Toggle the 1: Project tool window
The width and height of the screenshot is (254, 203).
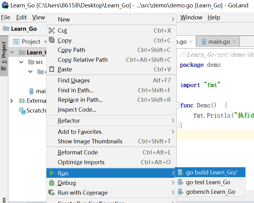[x=4, y=56]
